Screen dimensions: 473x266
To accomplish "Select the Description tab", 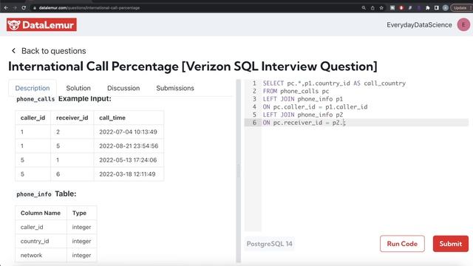I will (33, 88).
